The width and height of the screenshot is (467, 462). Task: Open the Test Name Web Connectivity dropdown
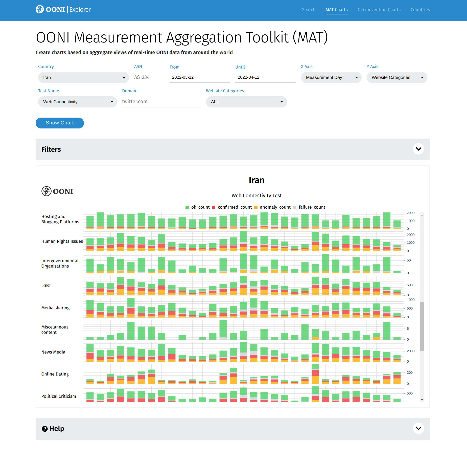click(x=77, y=102)
